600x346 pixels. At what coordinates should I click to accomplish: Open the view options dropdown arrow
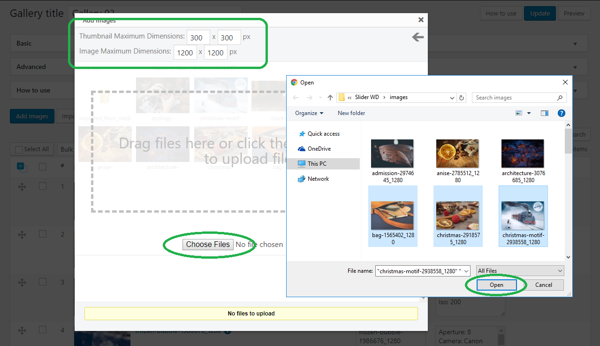pos(529,113)
